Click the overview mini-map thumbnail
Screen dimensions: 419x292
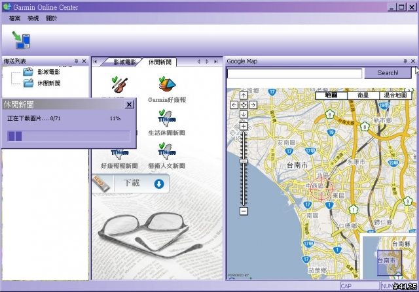click(388, 256)
